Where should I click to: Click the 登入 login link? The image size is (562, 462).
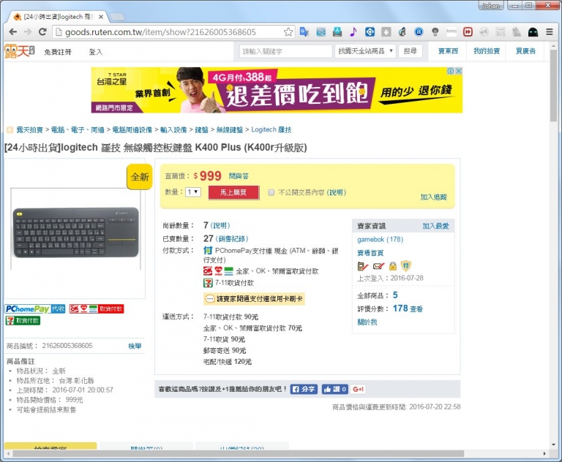pos(96,53)
